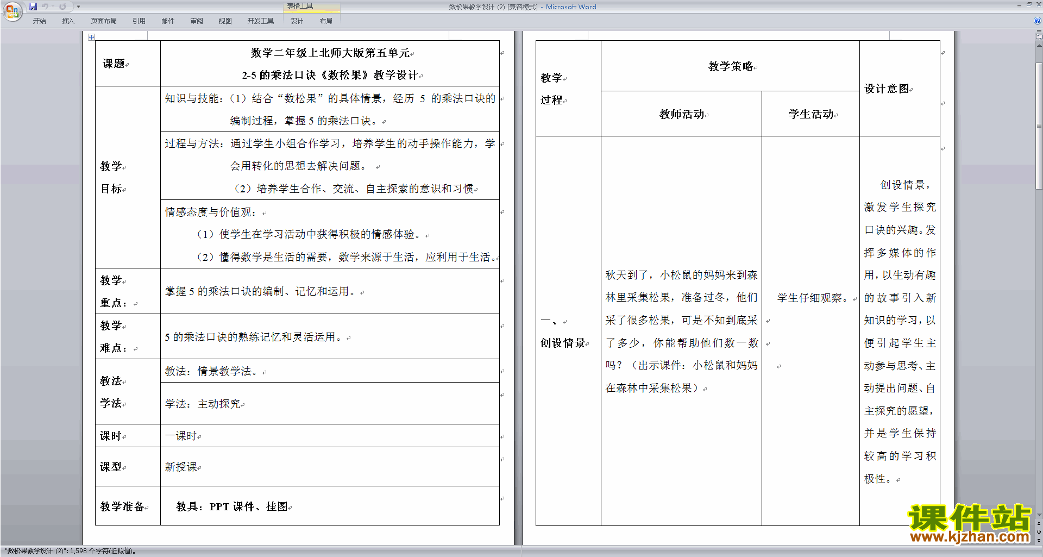Click the 教学策略 header cell
Screen dimensions: 1043x557
point(730,66)
